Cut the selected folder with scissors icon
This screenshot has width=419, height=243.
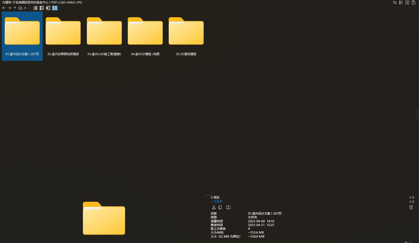tap(214, 207)
